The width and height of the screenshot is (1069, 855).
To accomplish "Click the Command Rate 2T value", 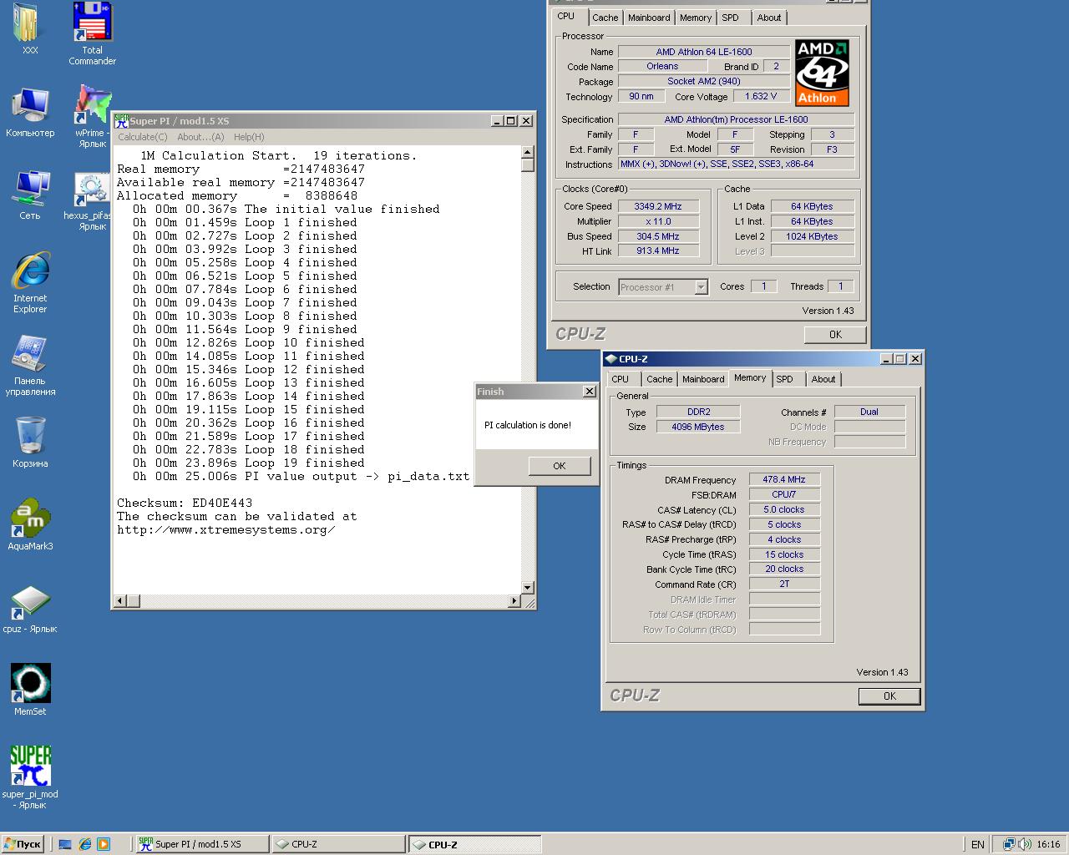I will pos(784,584).
